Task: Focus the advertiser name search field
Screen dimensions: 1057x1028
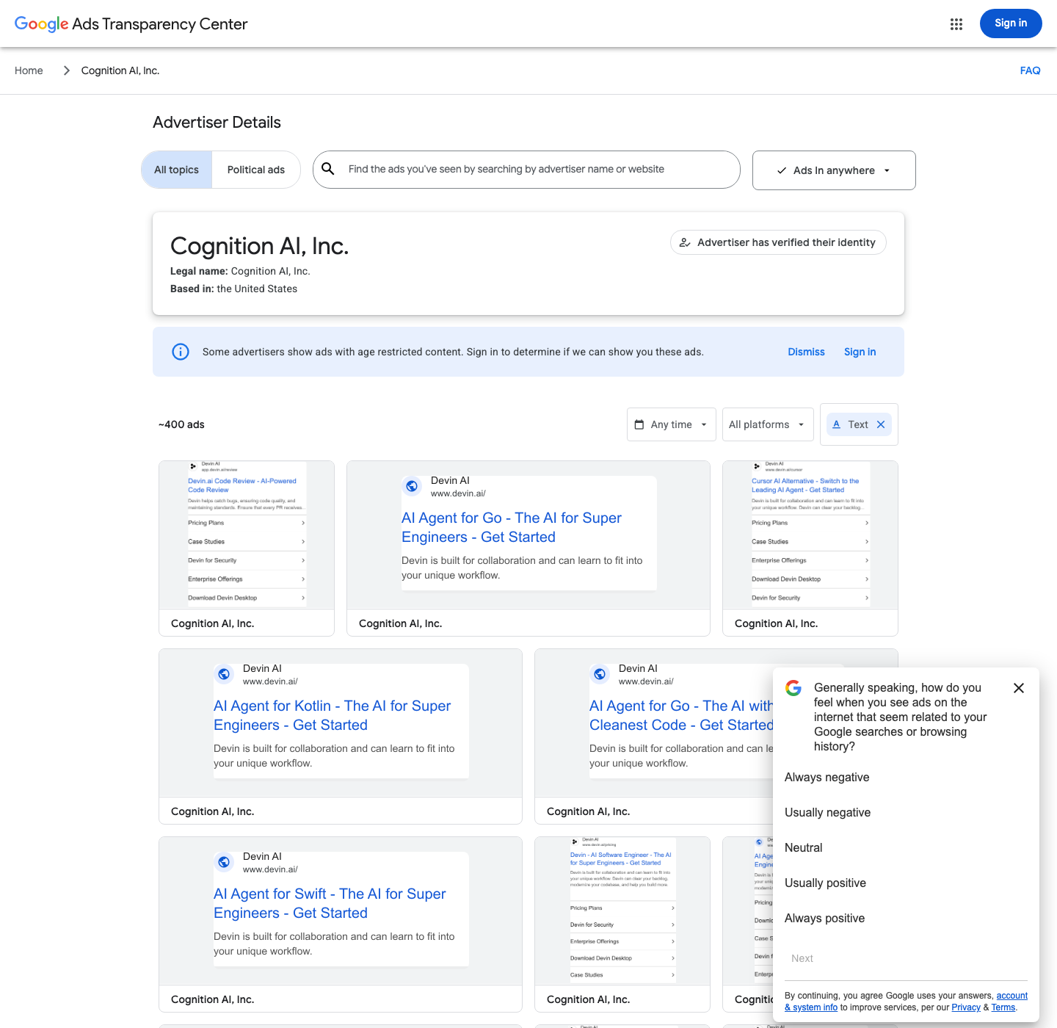Action: (526, 170)
